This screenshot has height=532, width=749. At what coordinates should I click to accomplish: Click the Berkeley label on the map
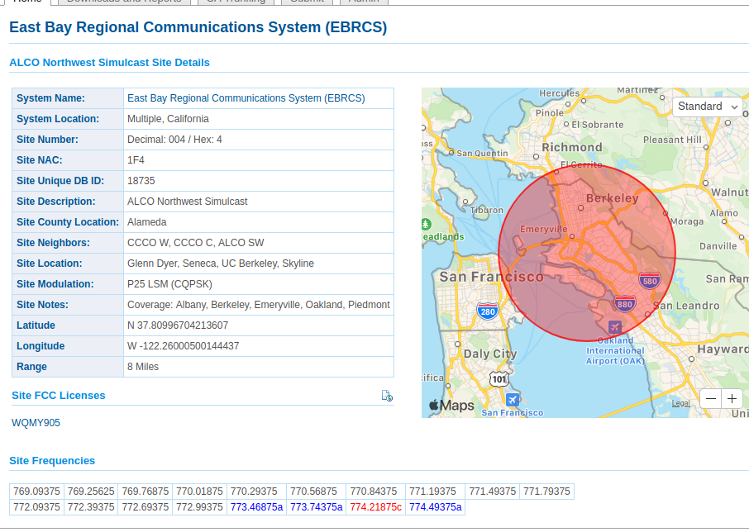(612, 198)
